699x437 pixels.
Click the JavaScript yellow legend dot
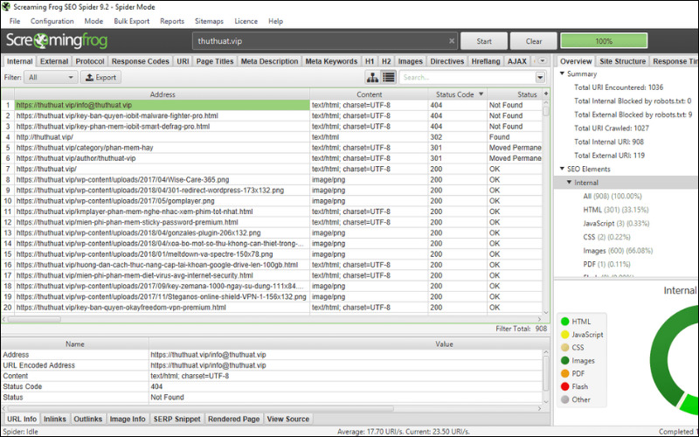click(x=564, y=334)
